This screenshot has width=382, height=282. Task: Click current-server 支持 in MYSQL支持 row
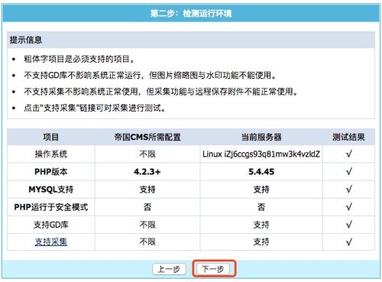point(261,190)
